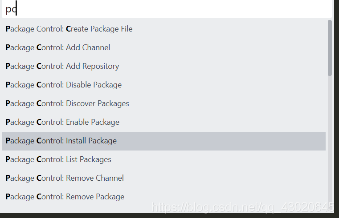Run 'Package Control: Install Package' command

pos(164,141)
